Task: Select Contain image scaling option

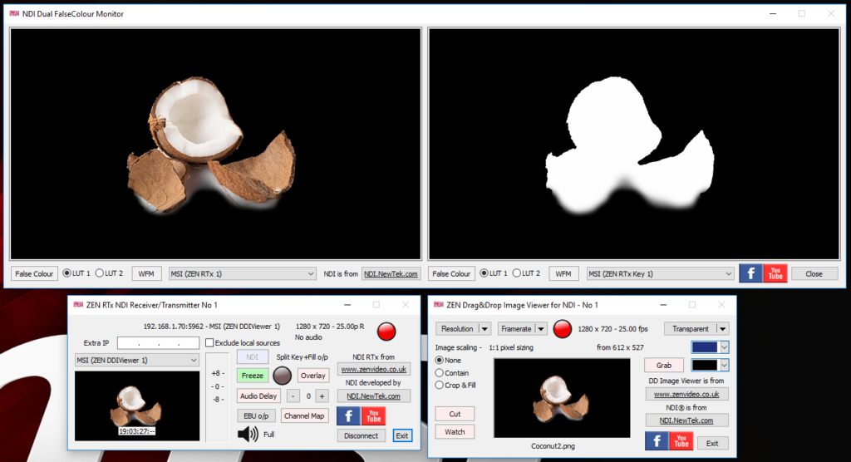Action: pos(440,373)
